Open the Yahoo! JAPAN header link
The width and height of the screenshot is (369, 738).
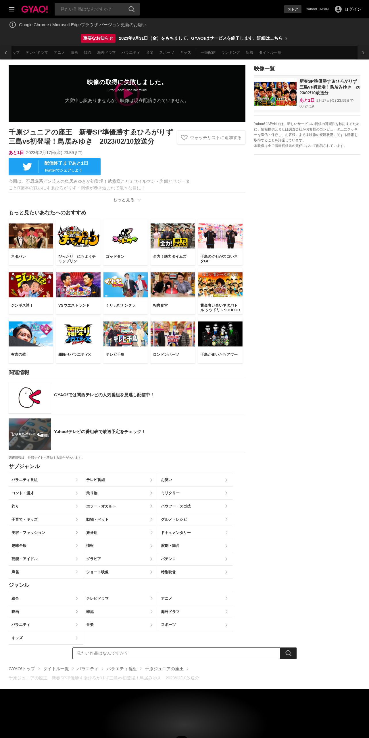317,9
